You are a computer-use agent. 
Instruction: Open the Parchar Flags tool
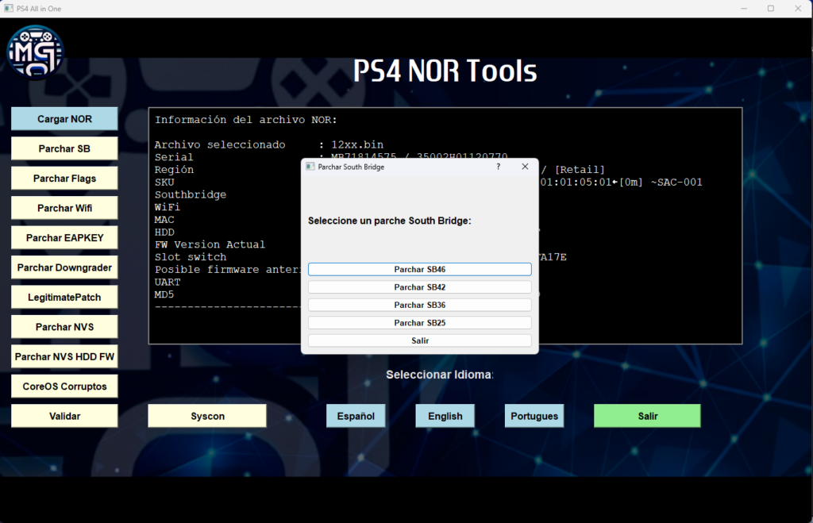point(64,179)
